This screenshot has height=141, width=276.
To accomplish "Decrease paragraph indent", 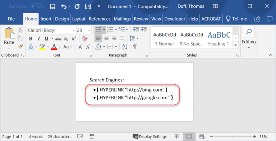I will (x=136, y=30).
